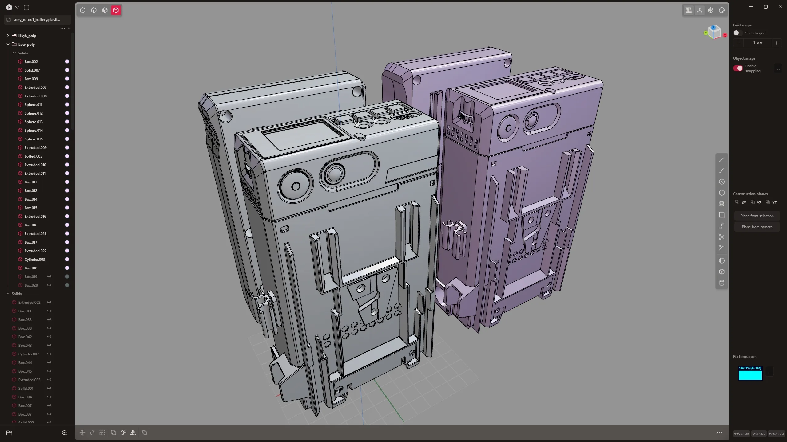The image size is (787, 442).
Task: Toggle visibility dot for Sphere.011
Action: [x=67, y=104]
